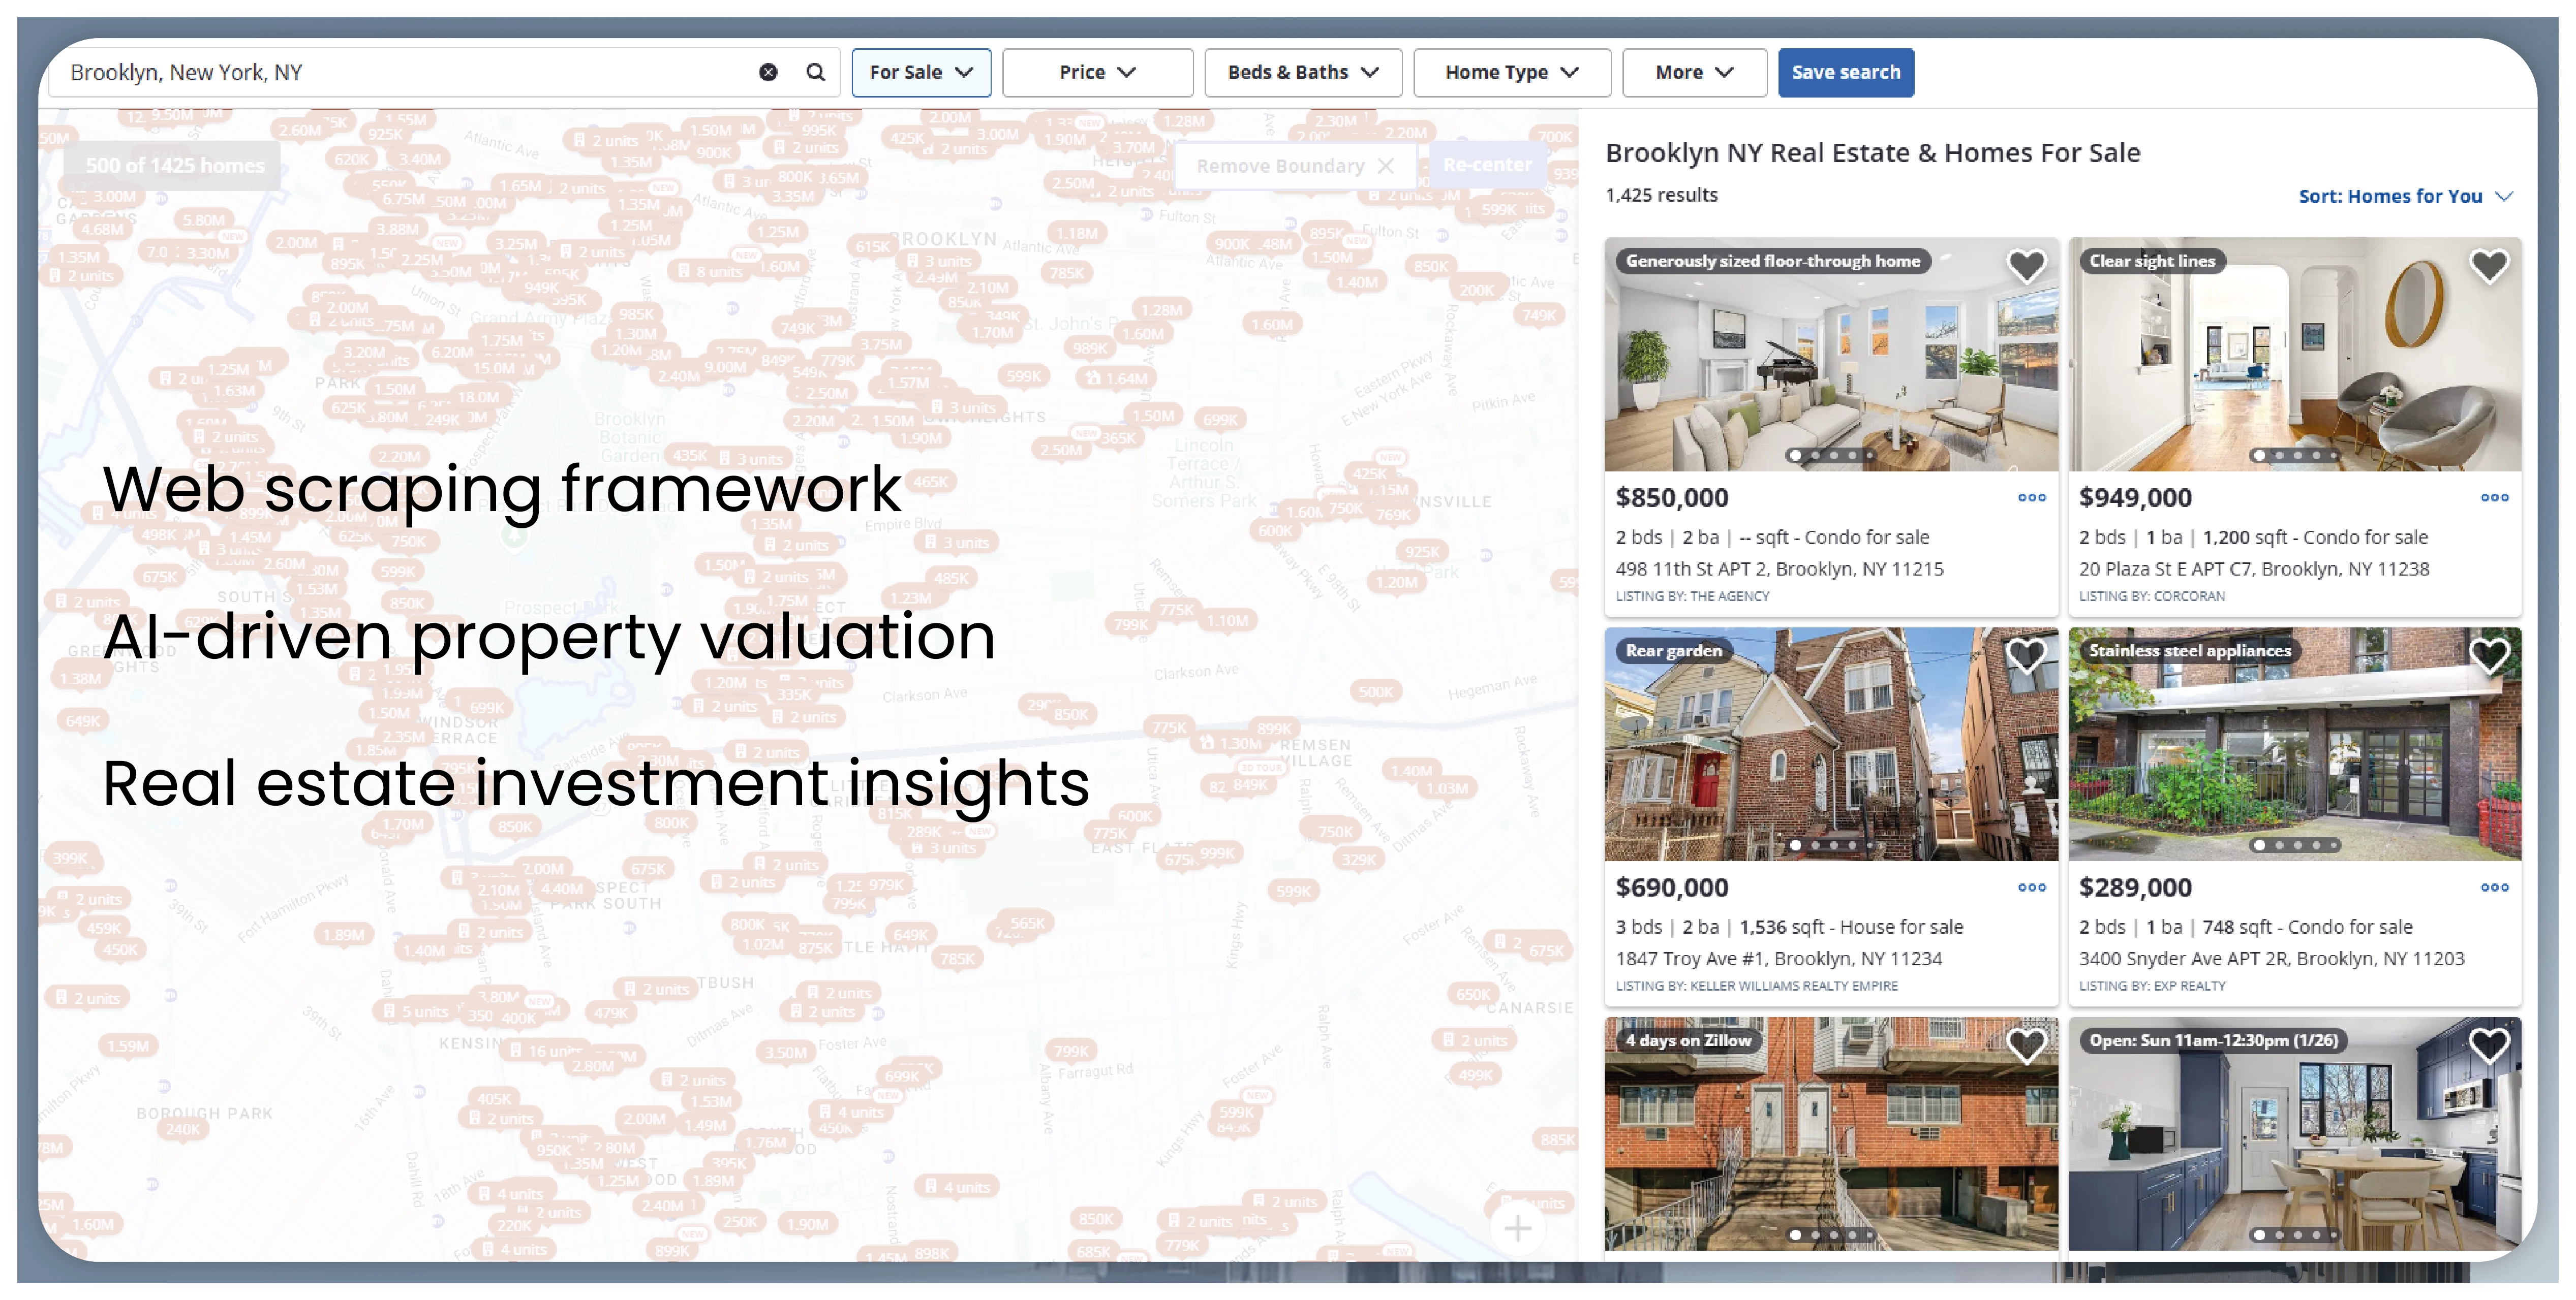The height and width of the screenshot is (1300, 2576).
Task: Click LISTING BY: KELLER WILLIAMS REALTY EMPIRE
Action: [x=1756, y=986]
